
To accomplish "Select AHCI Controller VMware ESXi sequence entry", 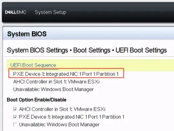I will click(x=56, y=82).
